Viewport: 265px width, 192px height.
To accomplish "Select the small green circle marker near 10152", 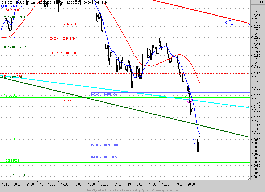I will point(186,98).
